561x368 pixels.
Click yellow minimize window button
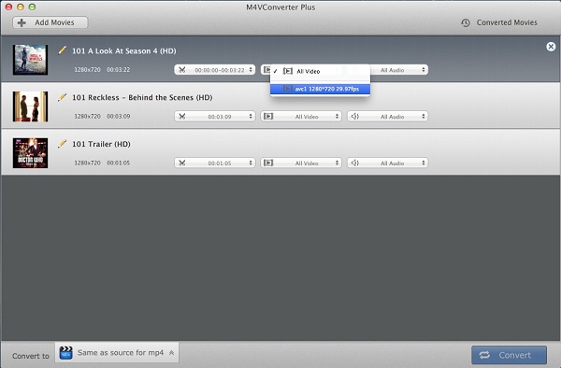[x=21, y=7]
